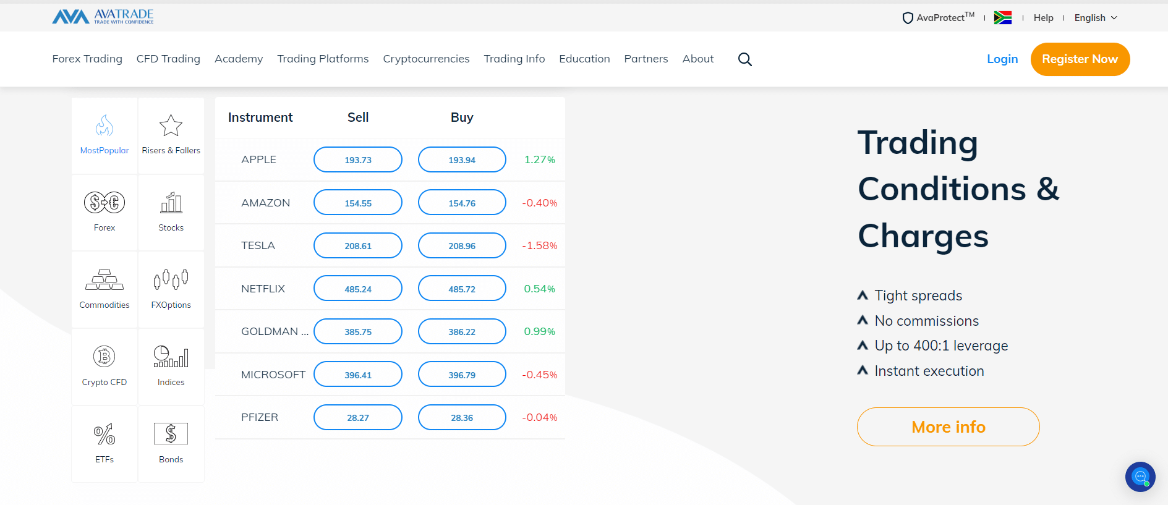The image size is (1168, 505).
Task: Open the Cryptocurrencies menu
Action: pos(426,59)
